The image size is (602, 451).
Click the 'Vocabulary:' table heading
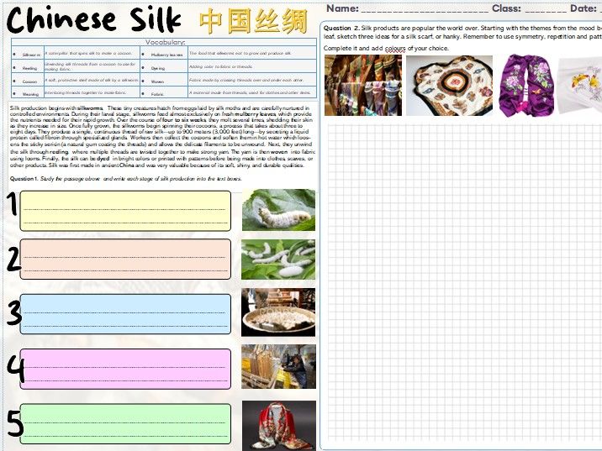click(165, 42)
